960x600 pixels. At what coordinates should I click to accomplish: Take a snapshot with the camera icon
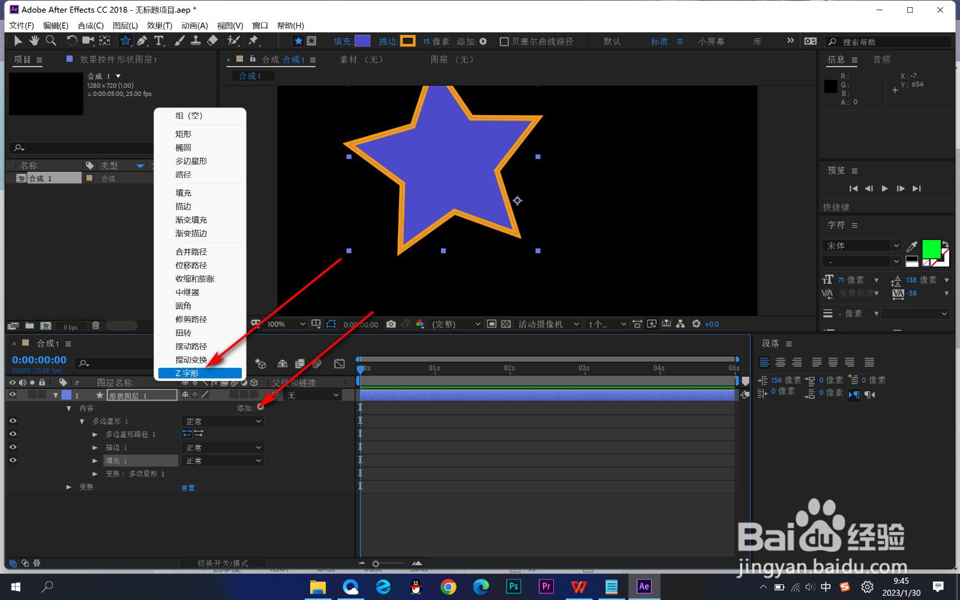[x=391, y=324]
